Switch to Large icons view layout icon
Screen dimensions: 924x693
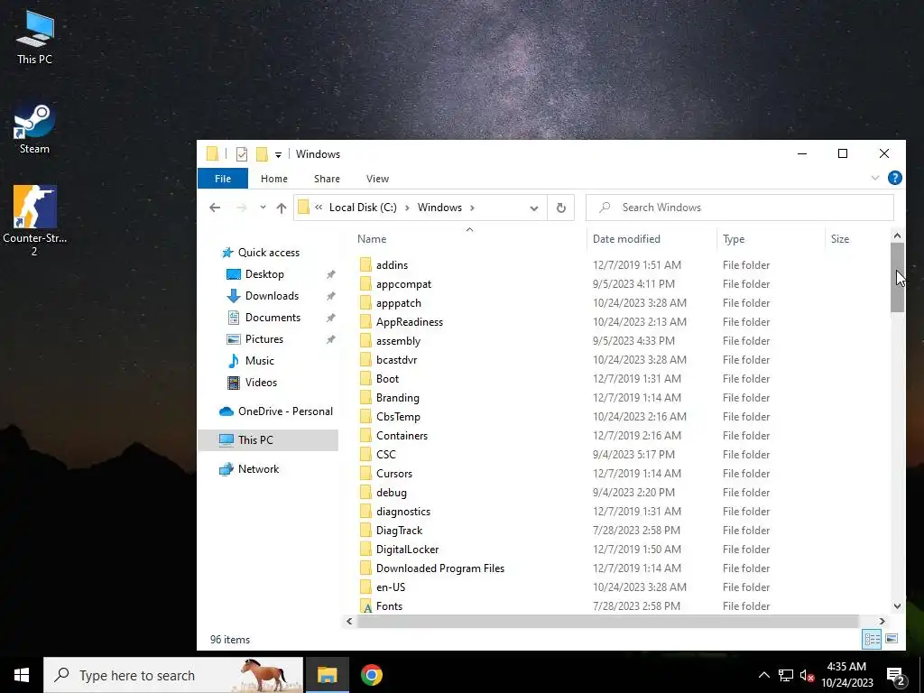pyautogui.click(x=892, y=639)
